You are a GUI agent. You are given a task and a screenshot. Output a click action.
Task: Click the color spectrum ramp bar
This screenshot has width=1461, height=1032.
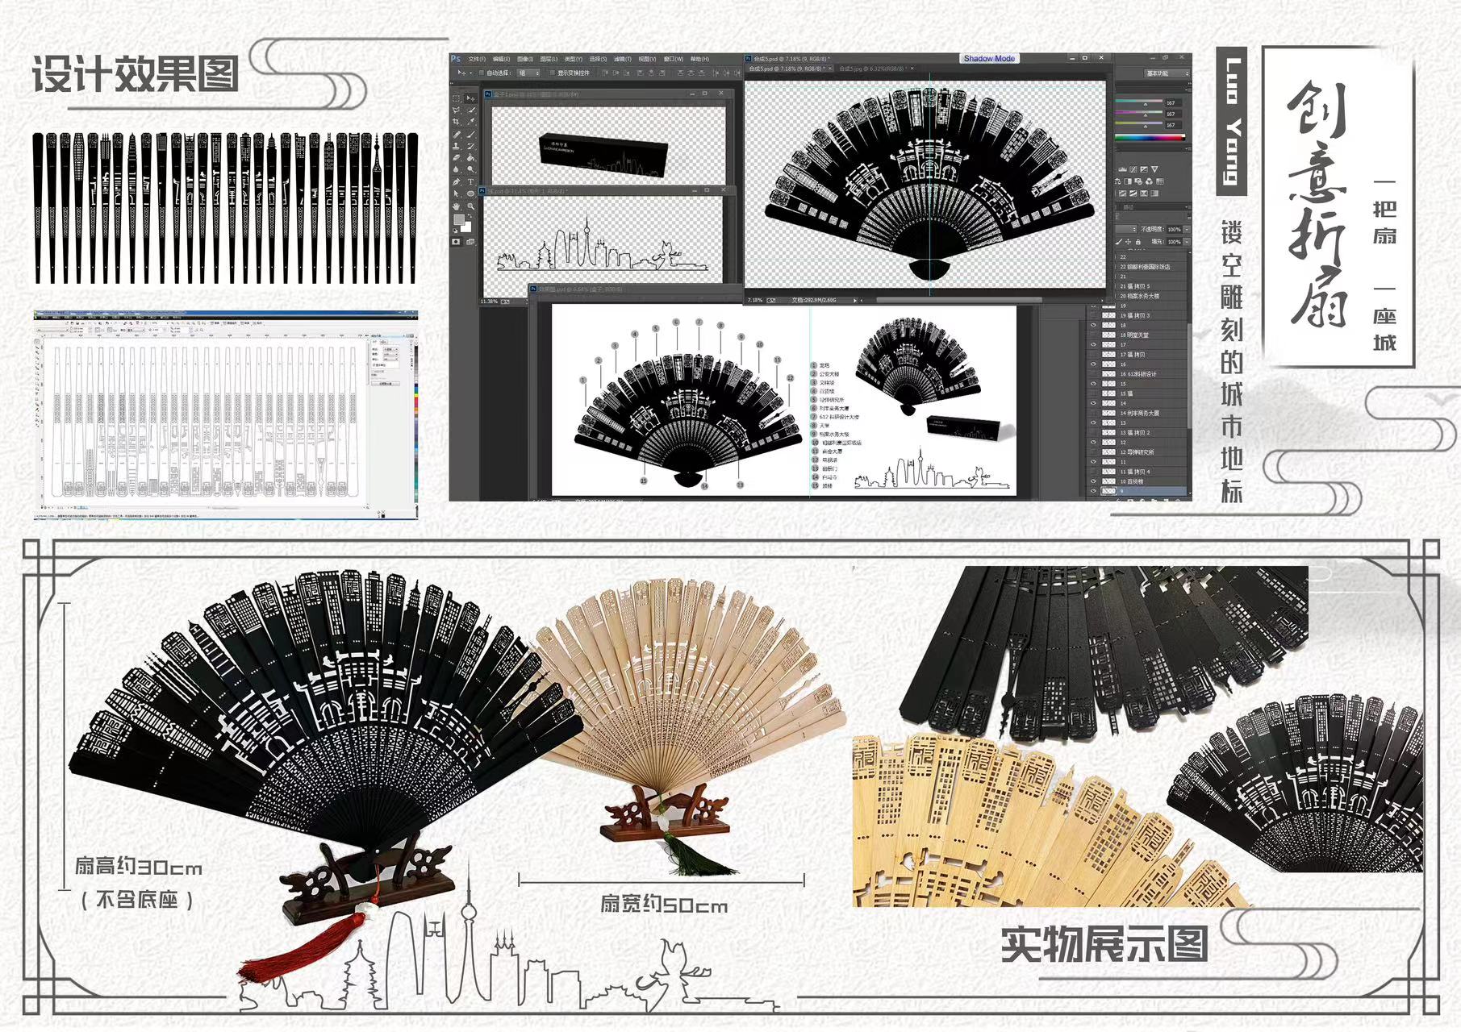click(1150, 138)
